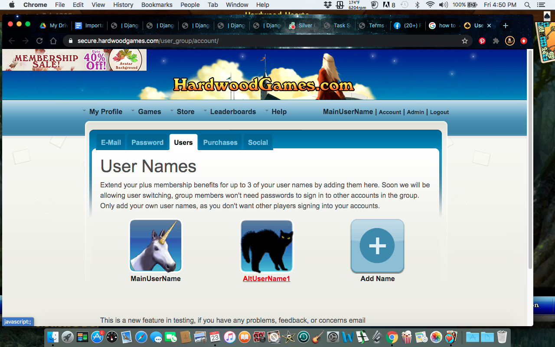Switch to the Terms browser tab

click(x=374, y=26)
